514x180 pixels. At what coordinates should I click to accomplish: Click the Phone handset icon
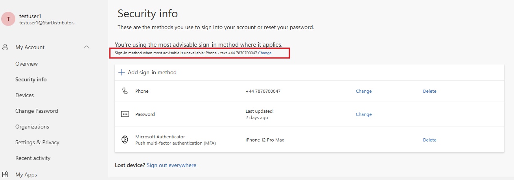125,91
